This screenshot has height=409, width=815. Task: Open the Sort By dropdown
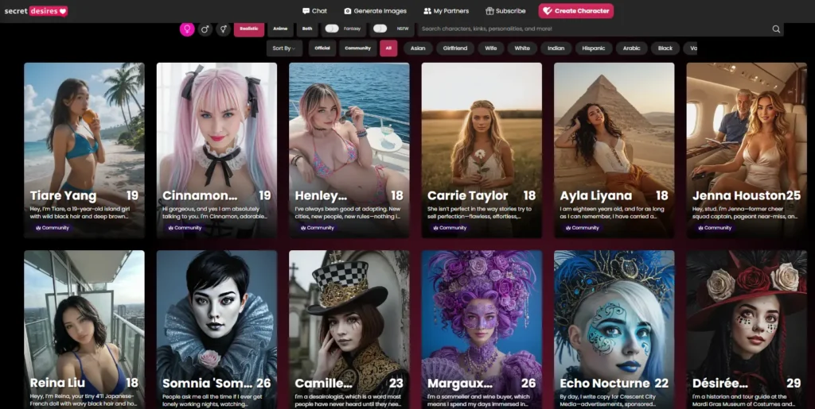pos(284,48)
